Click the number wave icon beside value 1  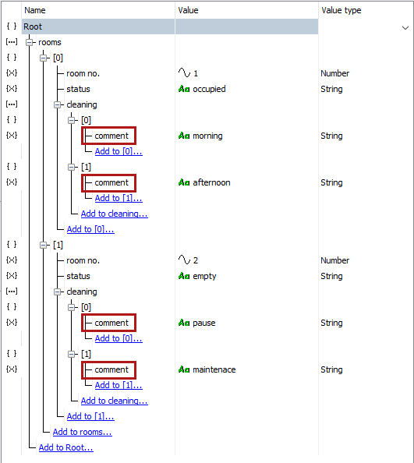[184, 73]
